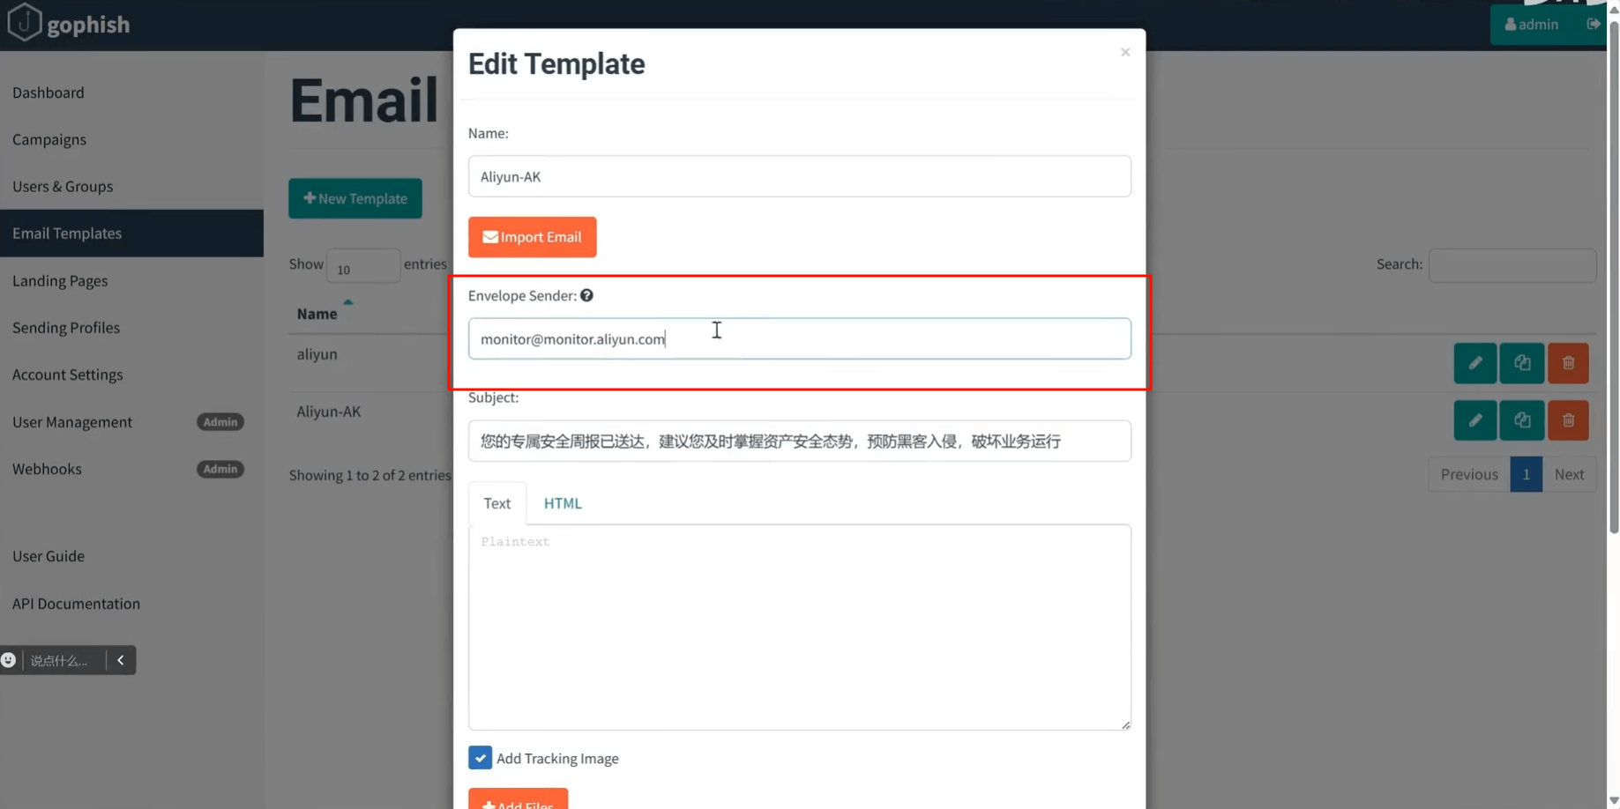Sort table by Name column arrow
Viewport: 1620px width, 809px height.
coord(348,302)
